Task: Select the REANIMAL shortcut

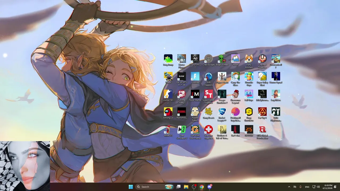Action: [x=182, y=114]
